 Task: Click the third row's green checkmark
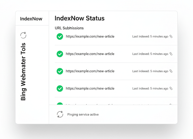[x=60, y=71]
